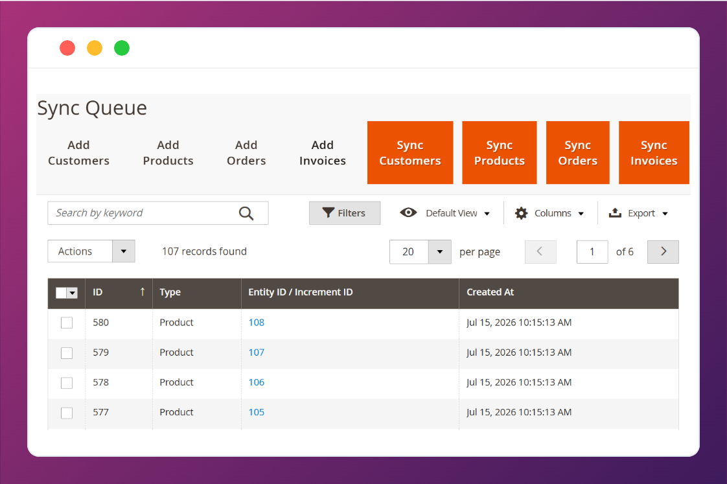Sort by the ID column arrow
This screenshot has width=727, height=484.
[x=143, y=292]
